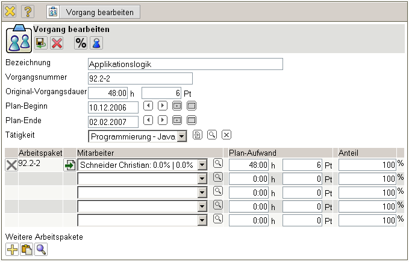Step Plan-Beginn date back one day
The image size is (409, 262).
click(x=148, y=106)
